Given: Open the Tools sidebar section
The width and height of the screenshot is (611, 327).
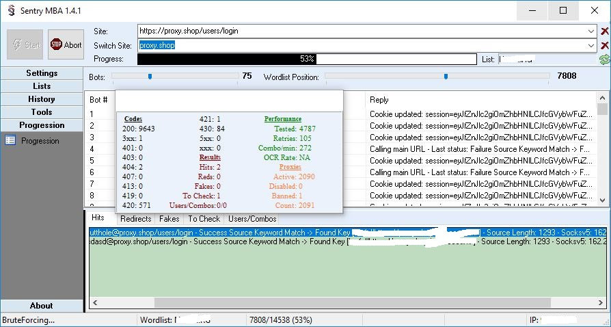Looking at the screenshot, I should coord(42,112).
